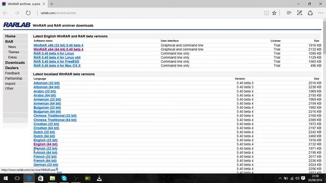Open Finnish (64 bit) download link
Image resolution: width=326 pixels, height=183 pixels.
[45, 152]
